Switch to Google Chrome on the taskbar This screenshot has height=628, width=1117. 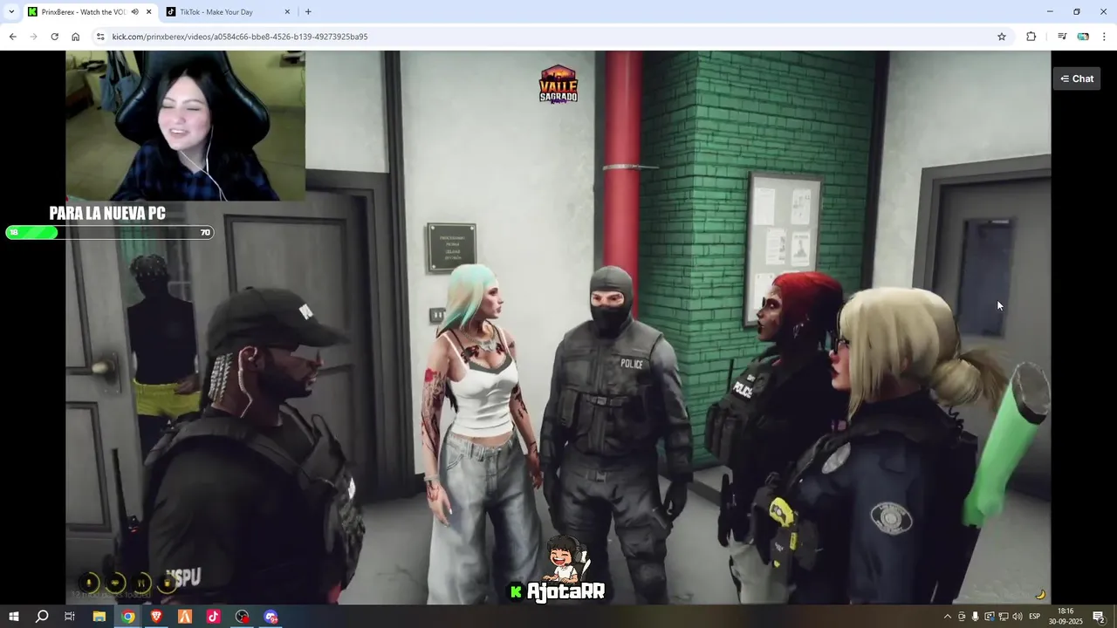[128, 617]
